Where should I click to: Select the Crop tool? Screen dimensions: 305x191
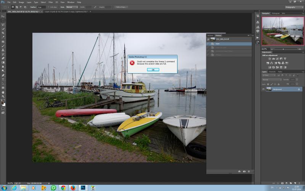tap(3, 33)
